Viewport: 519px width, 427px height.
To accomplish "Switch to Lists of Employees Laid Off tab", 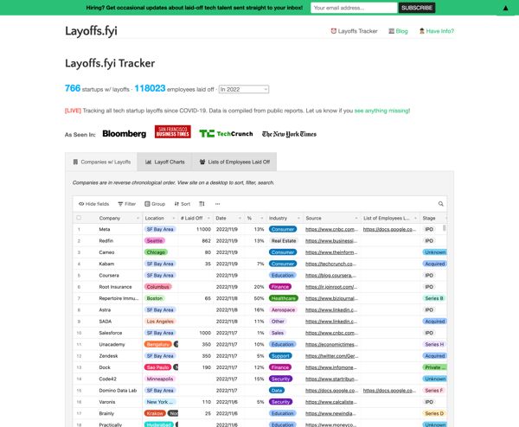I will click(234, 162).
